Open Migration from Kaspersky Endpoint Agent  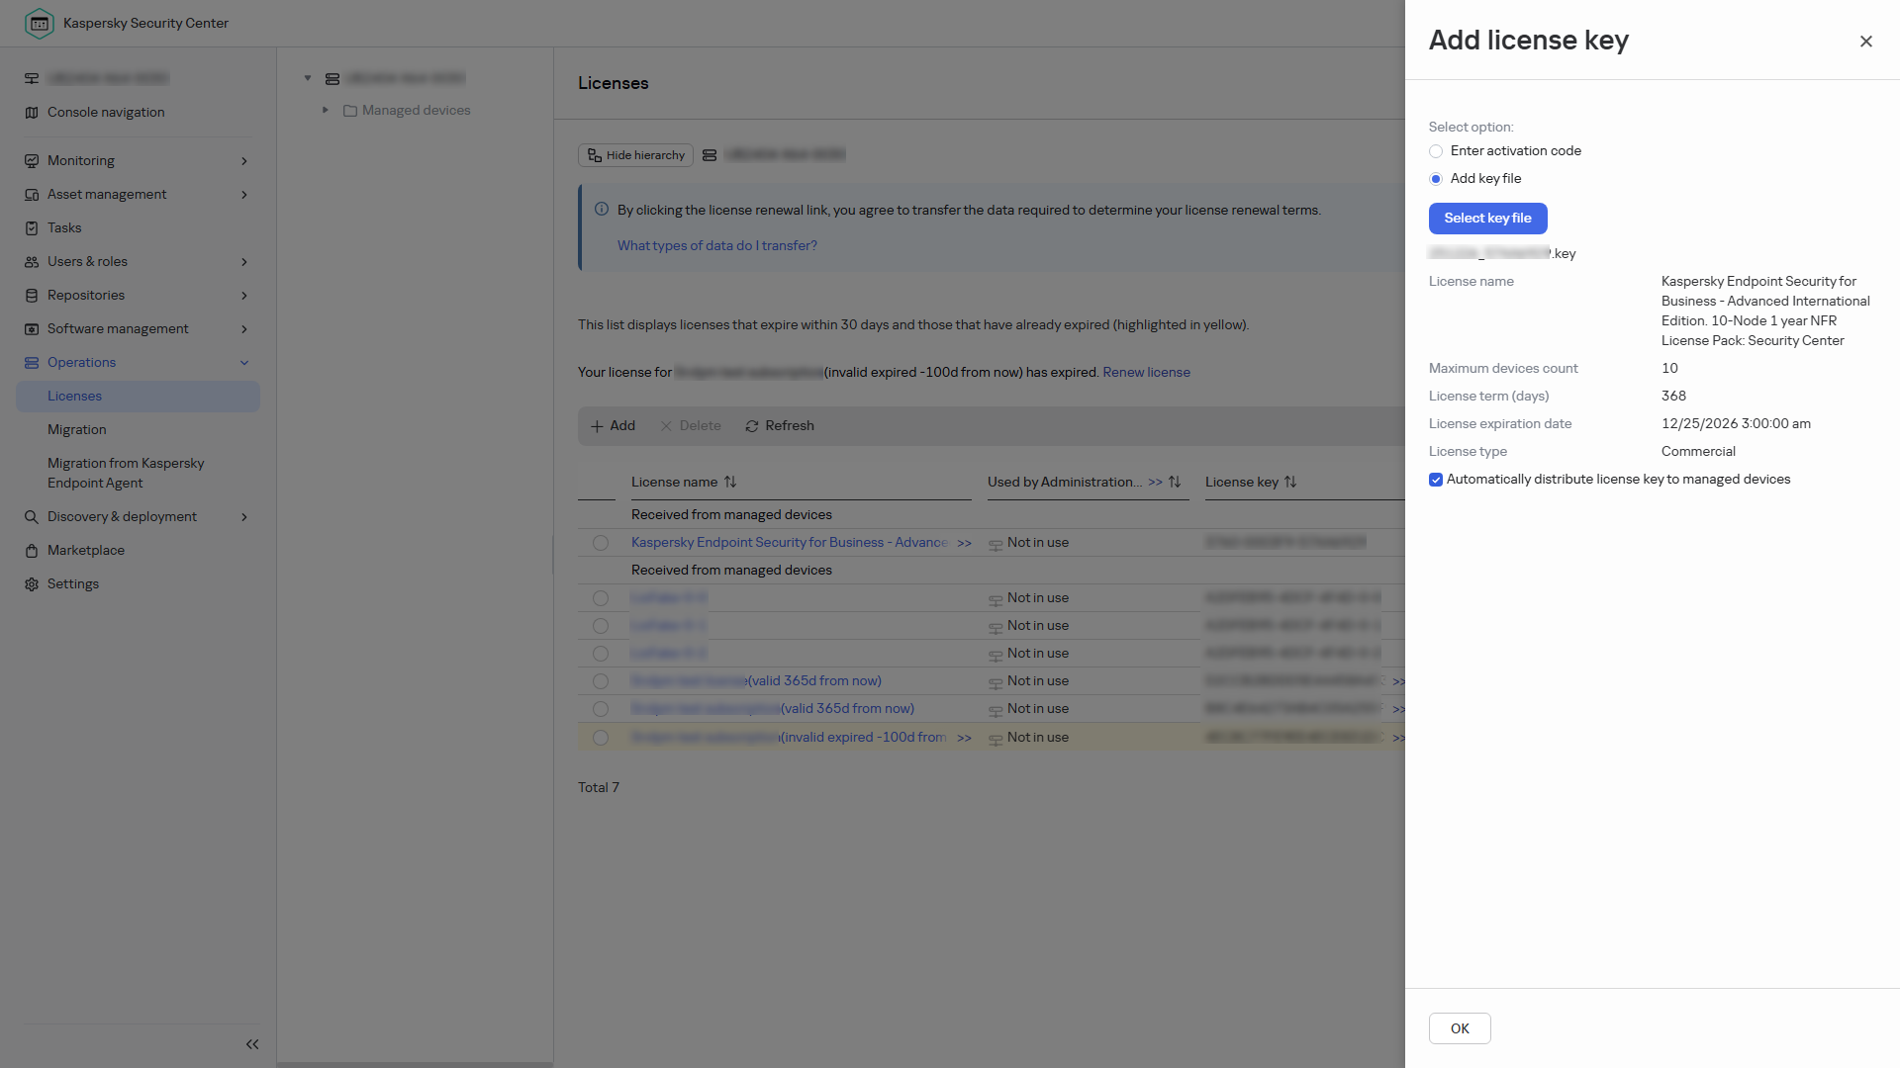[126, 474]
